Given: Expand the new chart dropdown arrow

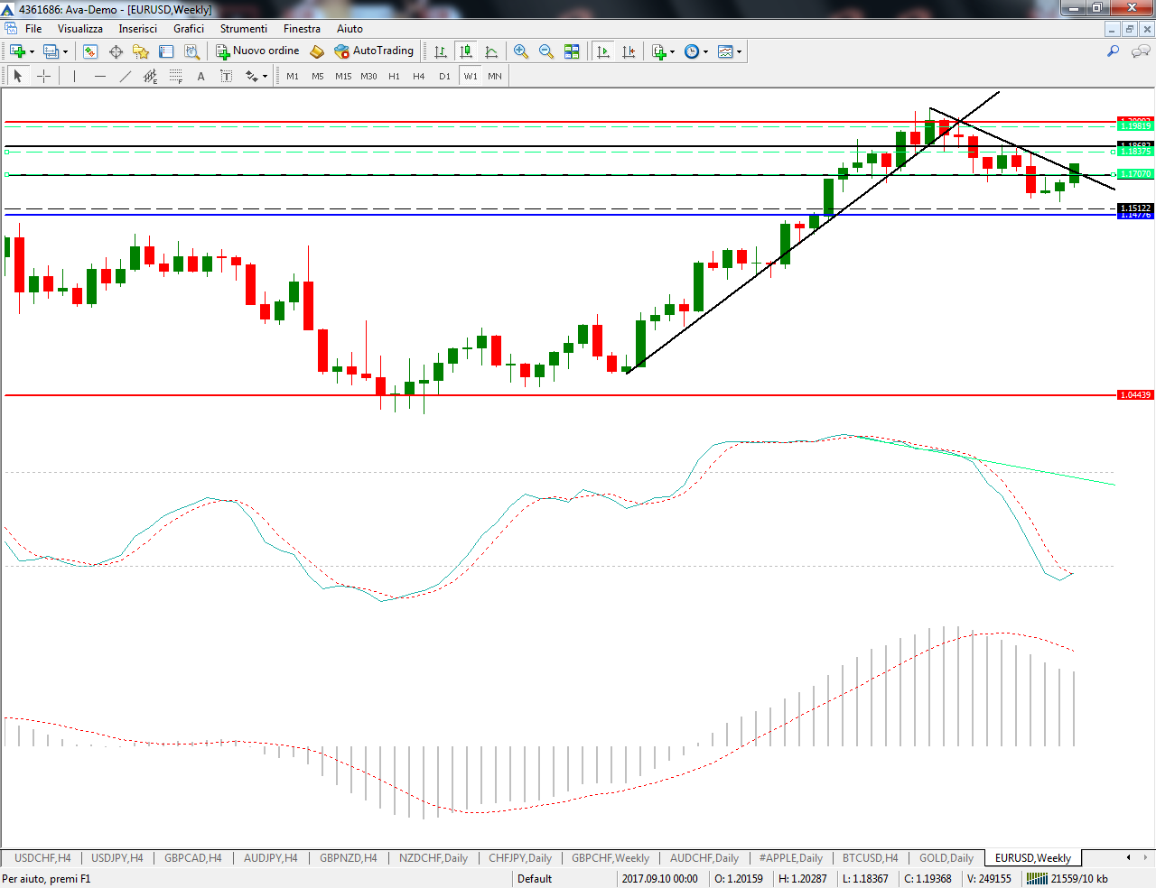Looking at the screenshot, I should pos(32,51).
